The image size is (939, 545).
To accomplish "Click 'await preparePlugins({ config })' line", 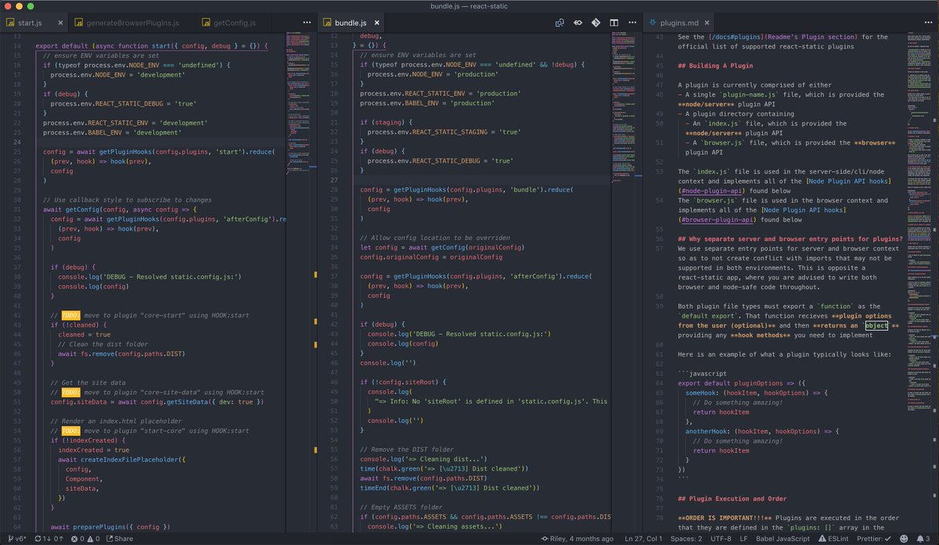I will pos(110,526).
